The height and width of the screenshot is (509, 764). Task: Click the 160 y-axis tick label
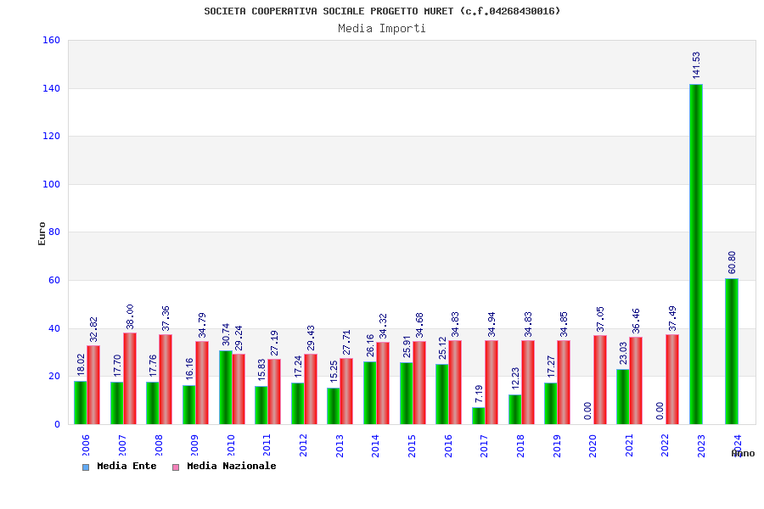coord(51,40)
